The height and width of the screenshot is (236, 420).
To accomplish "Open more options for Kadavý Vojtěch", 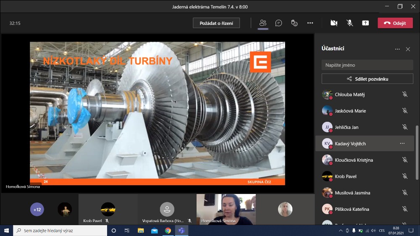I will [402, 144].
